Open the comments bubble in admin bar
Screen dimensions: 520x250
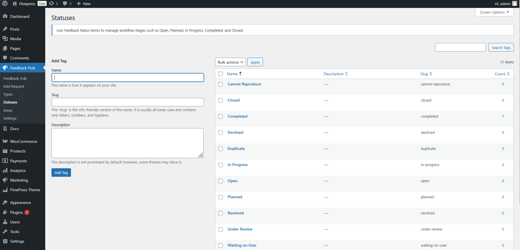coord(65,4)
